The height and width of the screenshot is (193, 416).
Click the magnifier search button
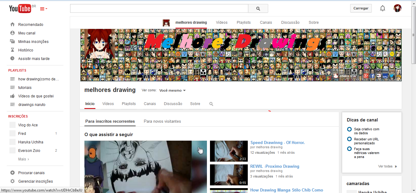tap(258, 9)
